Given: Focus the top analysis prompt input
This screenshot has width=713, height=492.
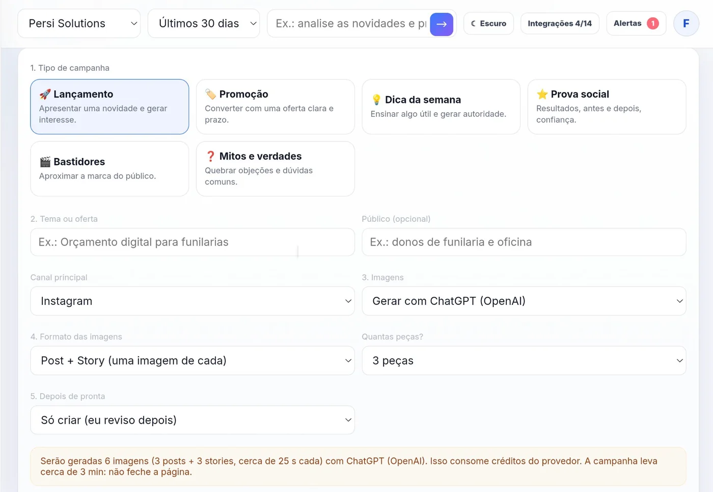Looking at the screenshot, I should [350, 24].
